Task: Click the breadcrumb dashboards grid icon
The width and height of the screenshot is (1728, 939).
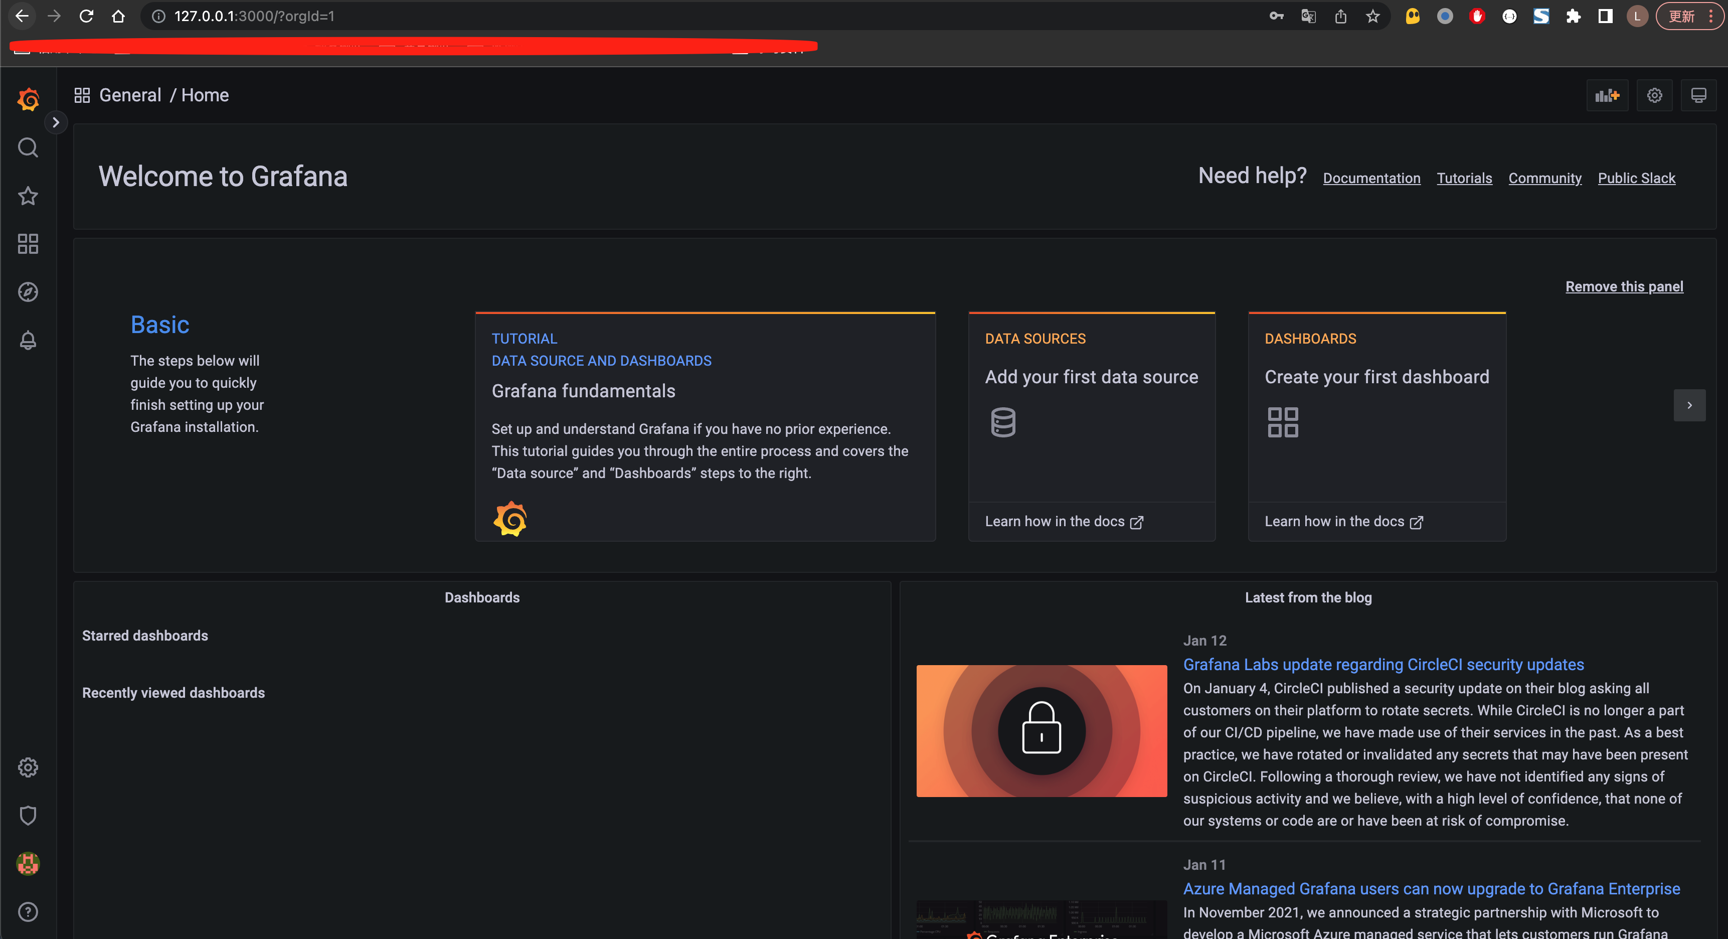Action: click(82, 95)
